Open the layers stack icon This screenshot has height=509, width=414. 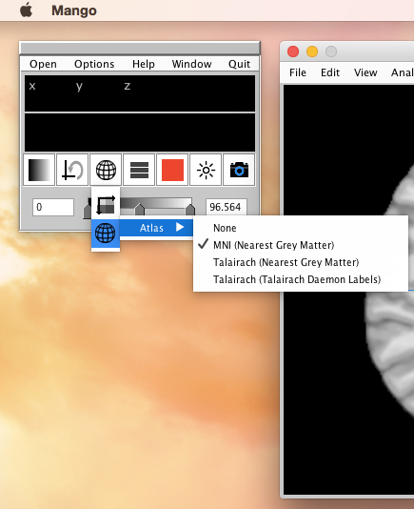(139, 170)
